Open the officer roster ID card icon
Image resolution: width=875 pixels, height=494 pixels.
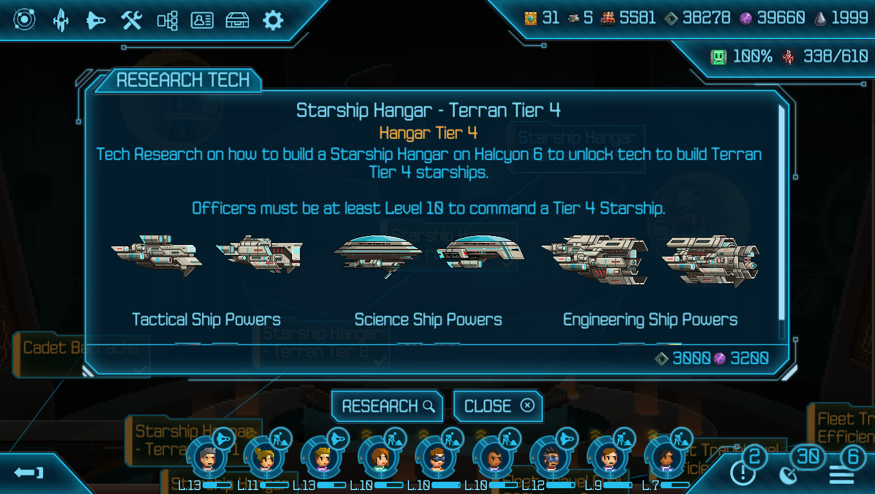pos(202,21)
